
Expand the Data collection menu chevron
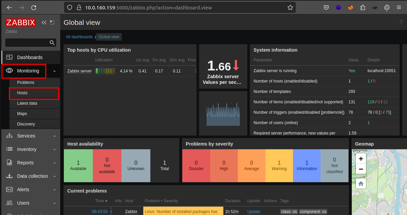(x=54, y=176)
